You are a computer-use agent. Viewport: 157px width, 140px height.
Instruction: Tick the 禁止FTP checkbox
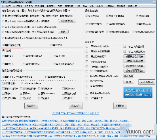point(63,98)
